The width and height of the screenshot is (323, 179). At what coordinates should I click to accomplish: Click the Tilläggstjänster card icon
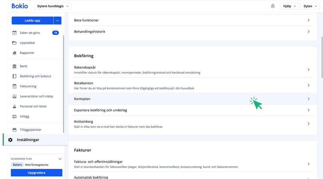click(x=14, y=130)
